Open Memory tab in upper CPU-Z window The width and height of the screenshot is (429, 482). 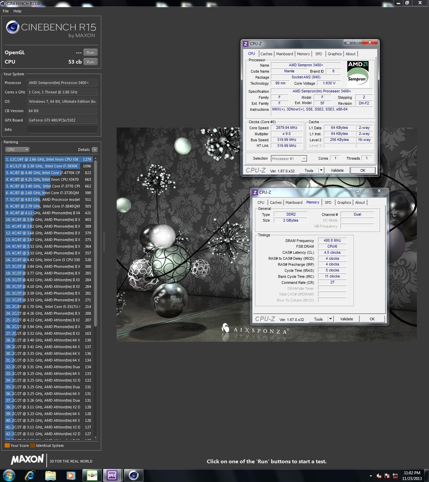click(x=303, y=54)
